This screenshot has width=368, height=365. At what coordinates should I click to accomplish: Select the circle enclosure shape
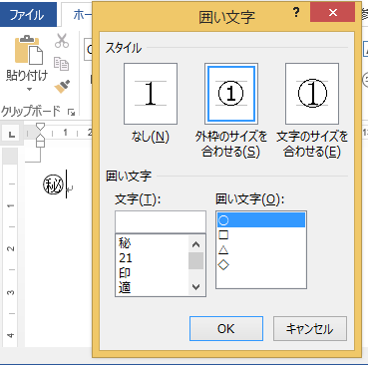click(261, 220)
